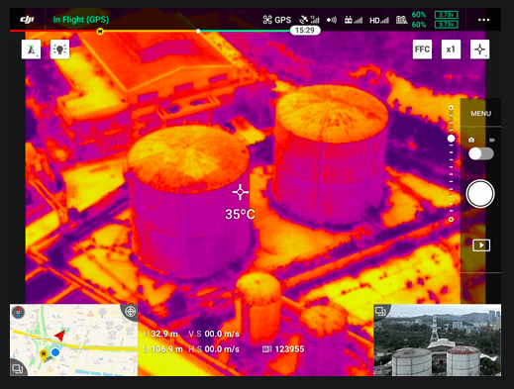Viewport: 514px width, 389px height.
Task: Tap the GPS flight mode indicator
Action: [x=277, y=20]
